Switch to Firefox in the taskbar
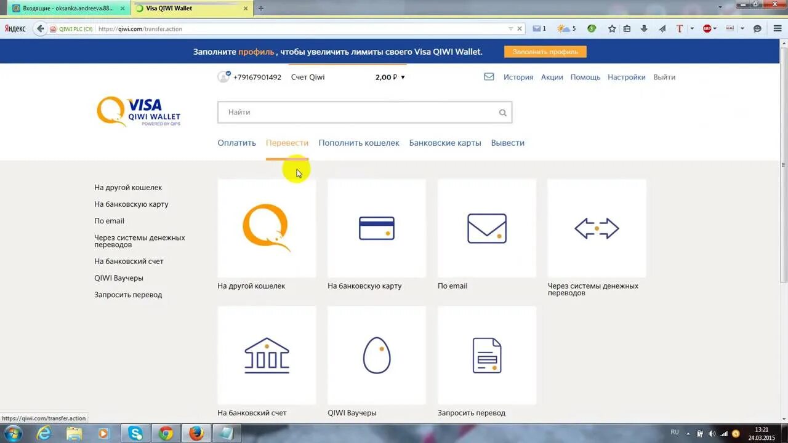788x443 pixels. [x=196, y=433]
